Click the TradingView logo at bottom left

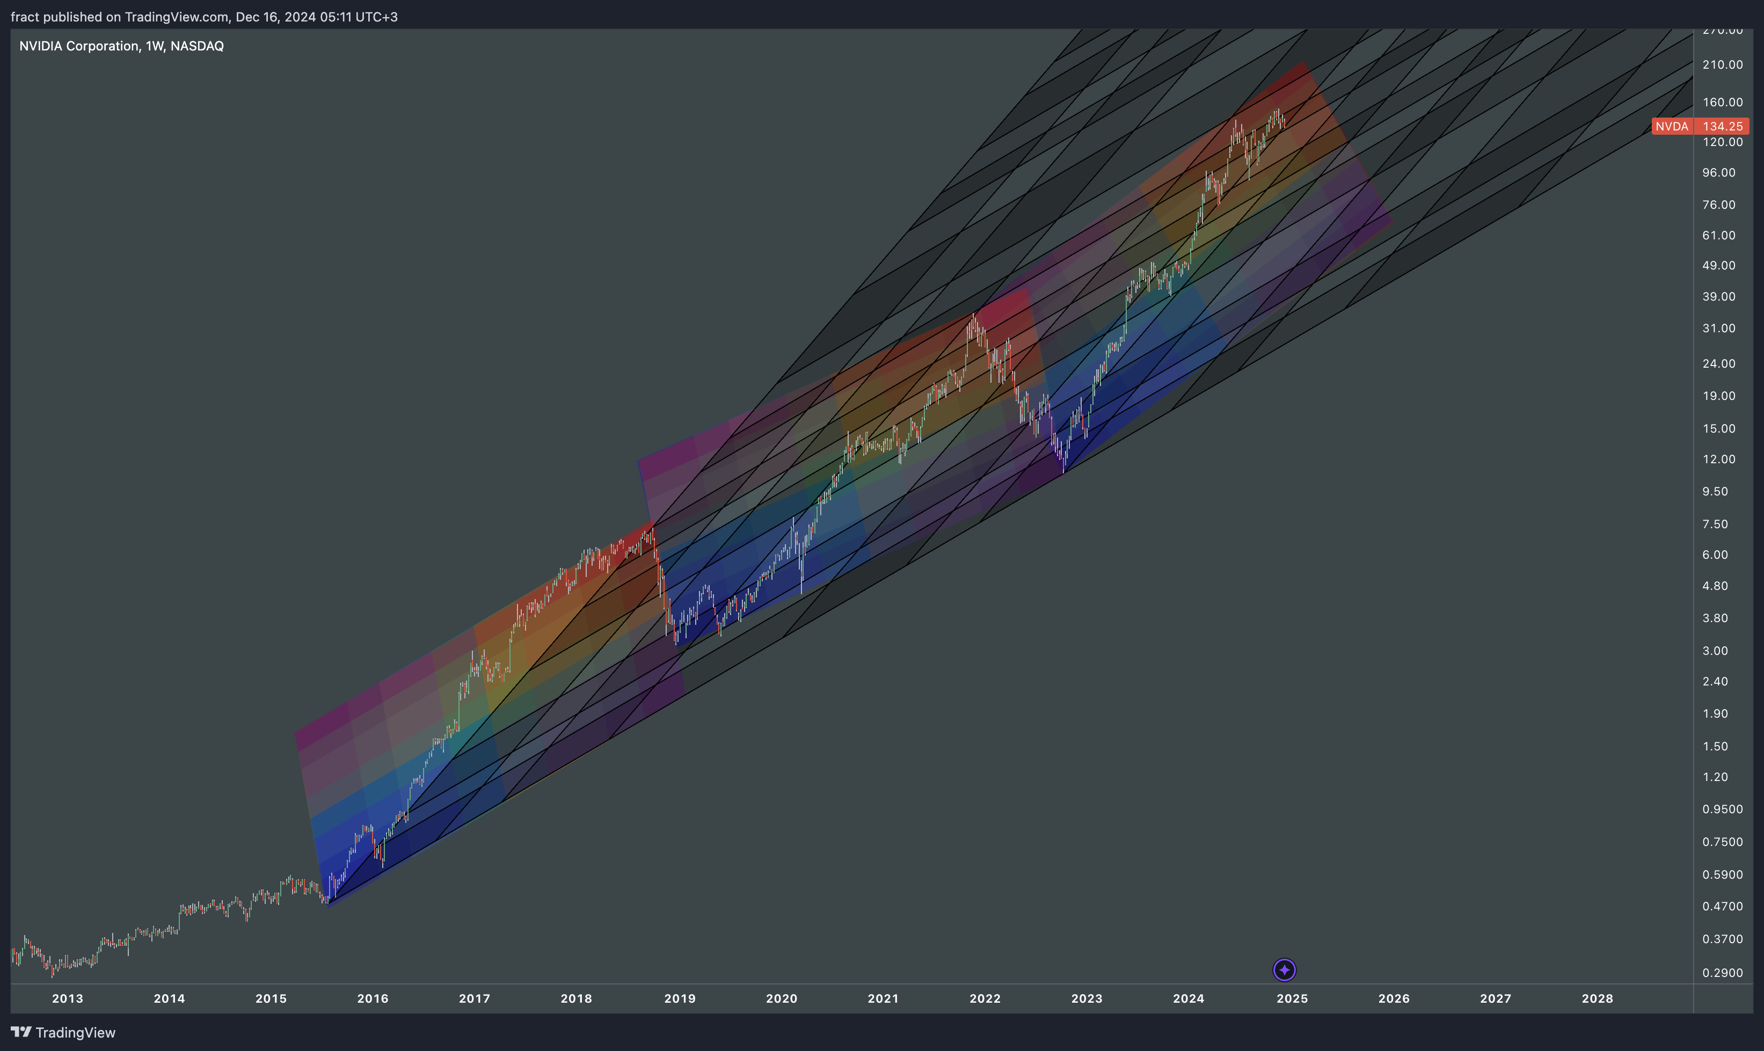click(x=63, y=1033)
